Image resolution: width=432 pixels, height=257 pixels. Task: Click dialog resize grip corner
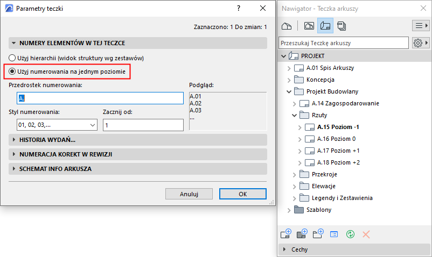[x=271, y=202]
